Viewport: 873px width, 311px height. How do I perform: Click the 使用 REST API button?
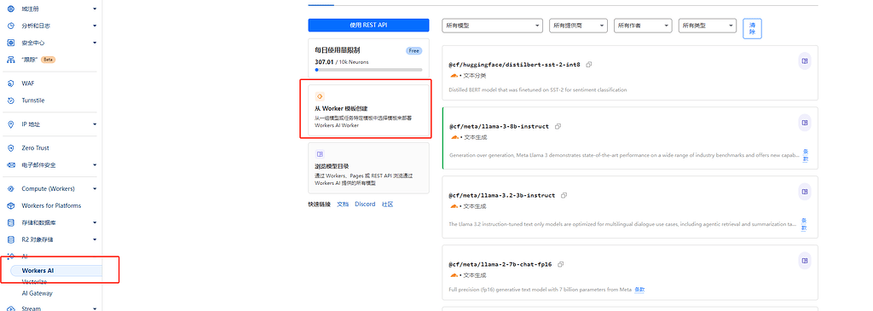(x=368, y=25)
